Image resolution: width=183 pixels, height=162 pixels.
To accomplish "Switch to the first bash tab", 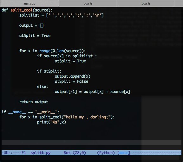I will pos(88,3).
